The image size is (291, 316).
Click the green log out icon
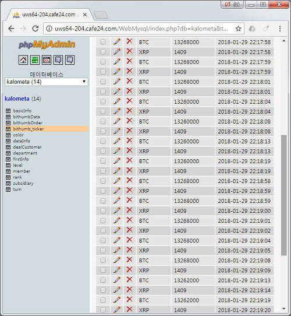35,60
